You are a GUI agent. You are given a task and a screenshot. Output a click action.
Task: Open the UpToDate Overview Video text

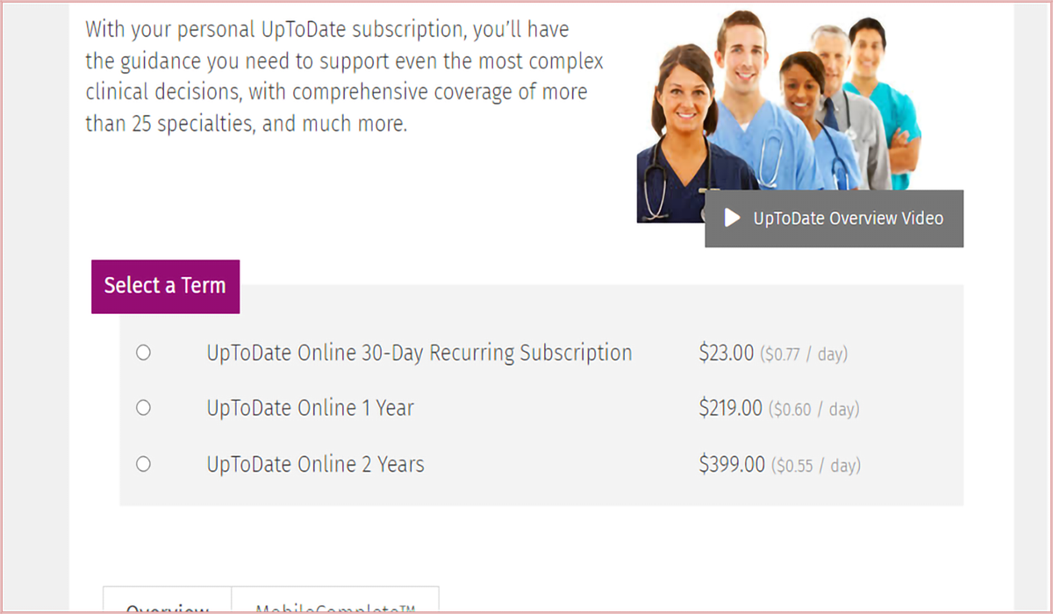click(x=849, y=218)
